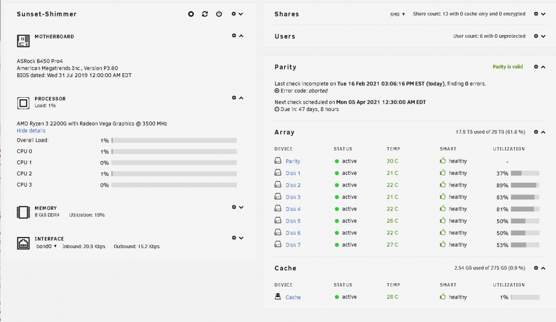556x322 pixels.
Task: Expand the Interface section chevron
Action: 241,238
